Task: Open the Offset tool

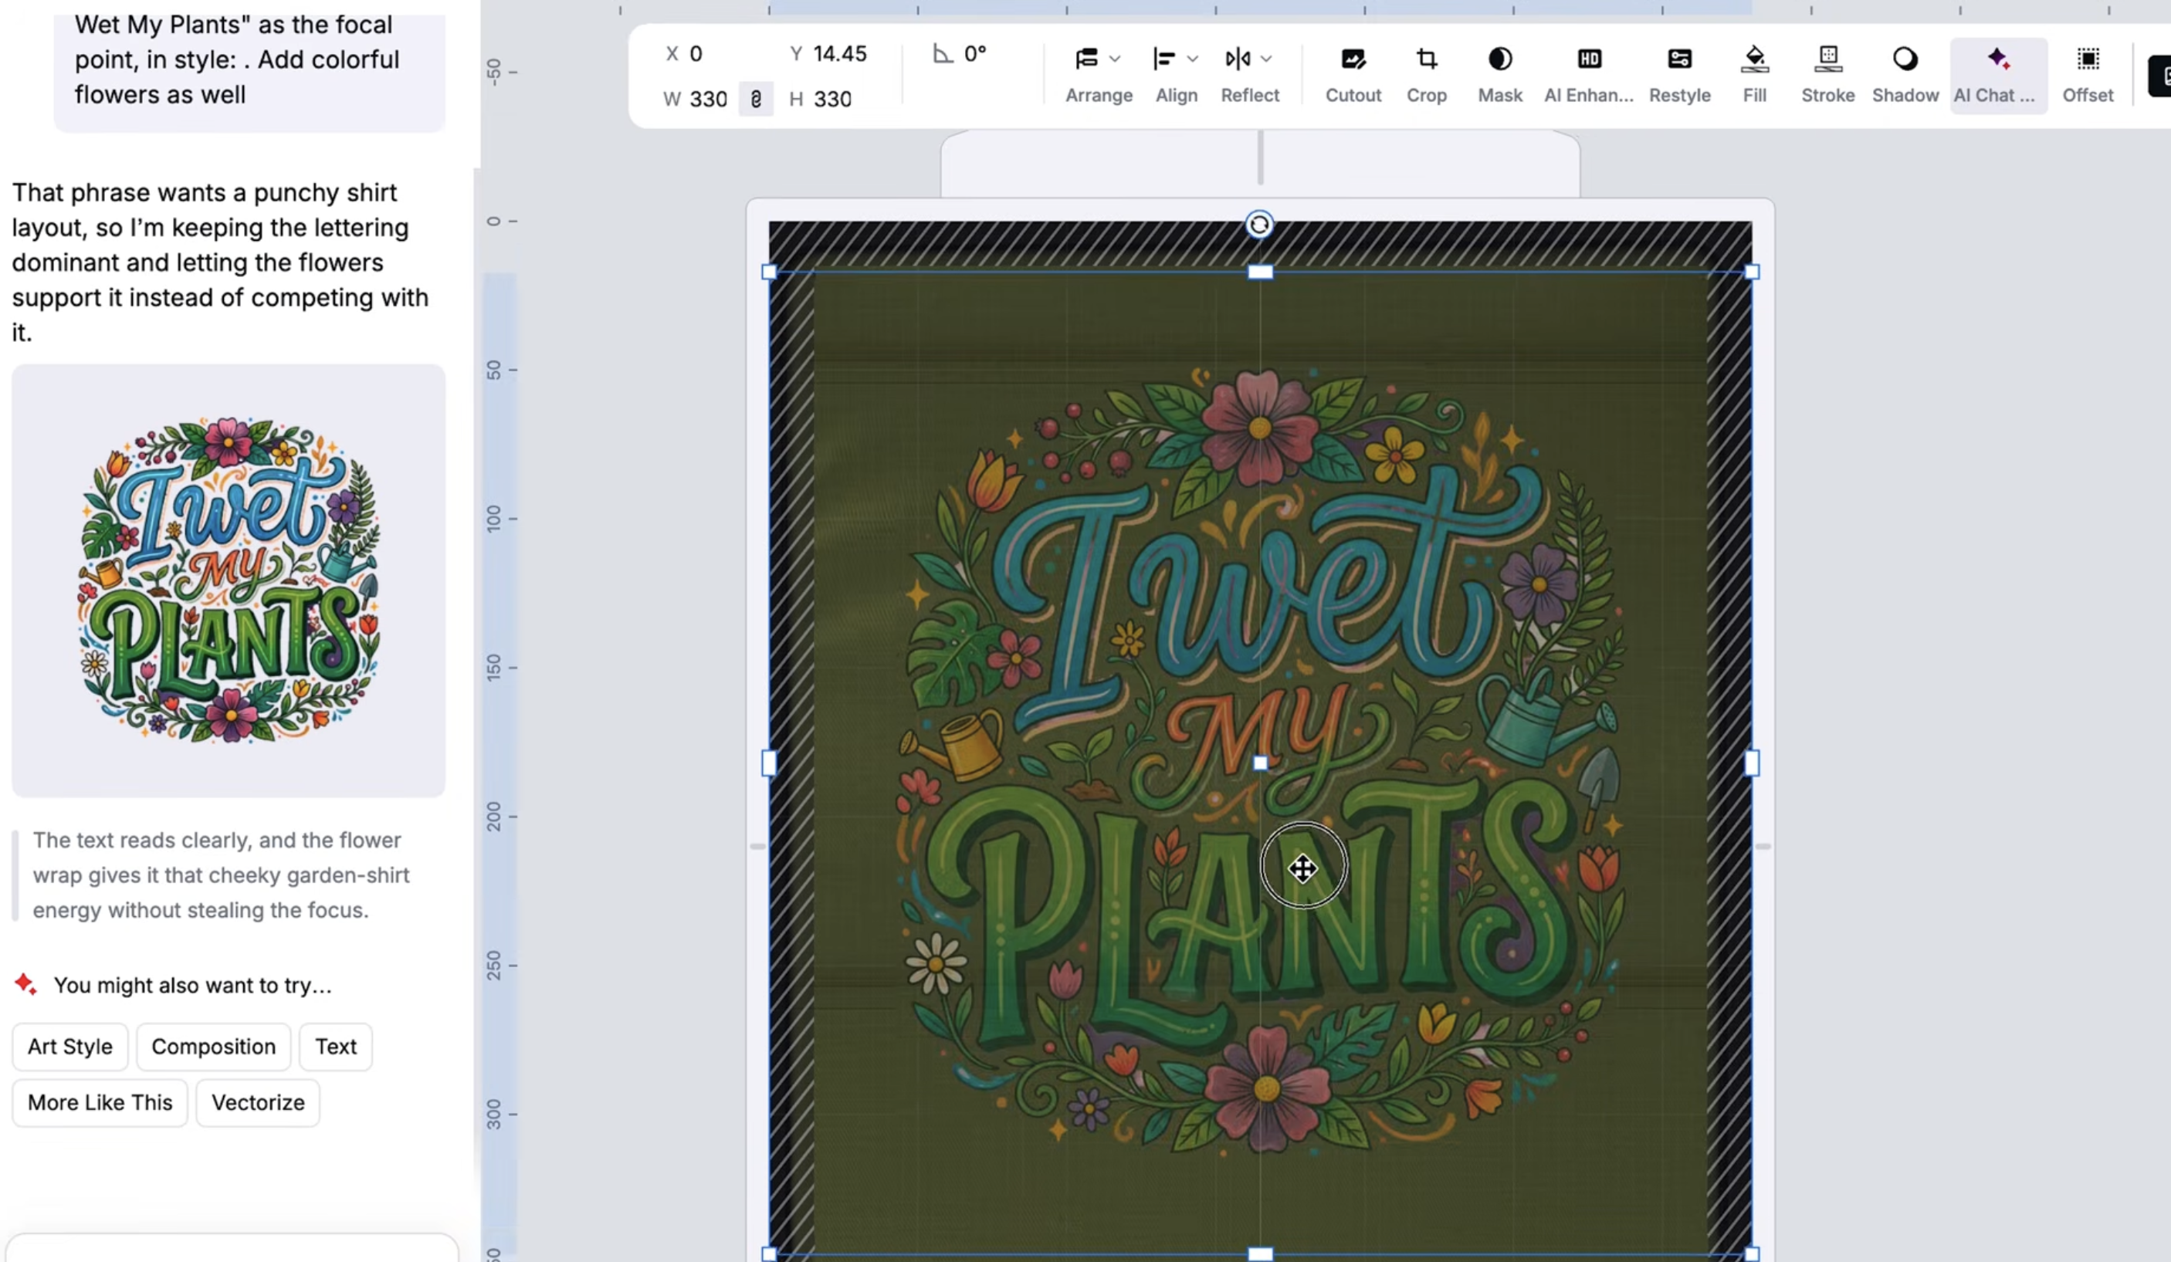Action: [2088, 75]
